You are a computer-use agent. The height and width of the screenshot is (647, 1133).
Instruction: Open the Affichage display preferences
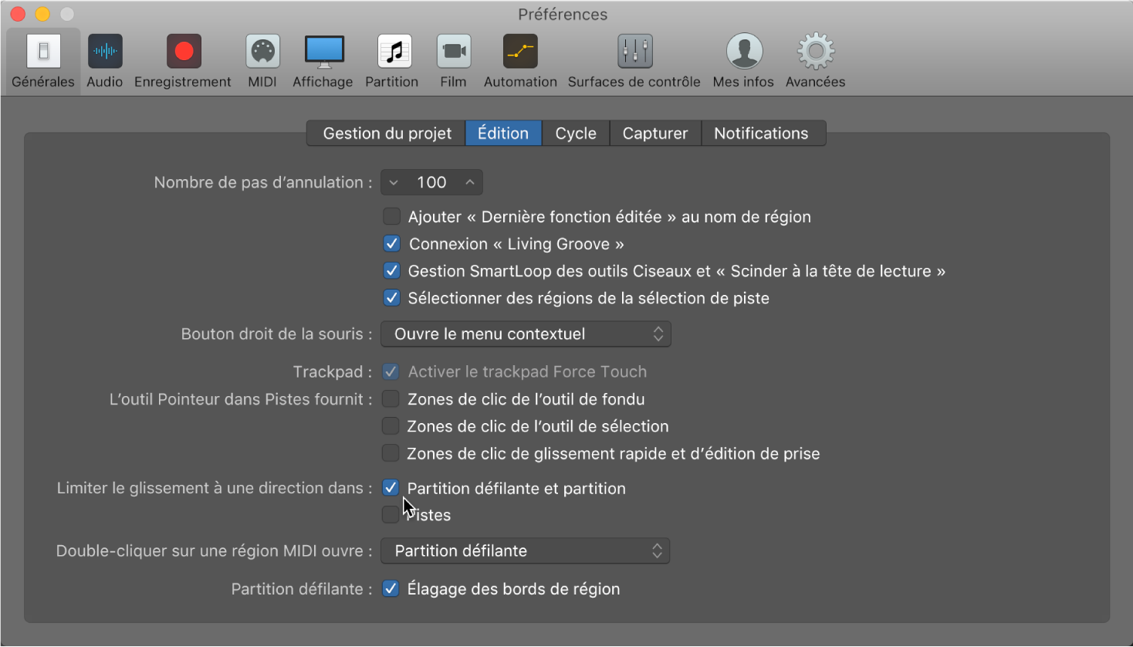pos(323,53)
